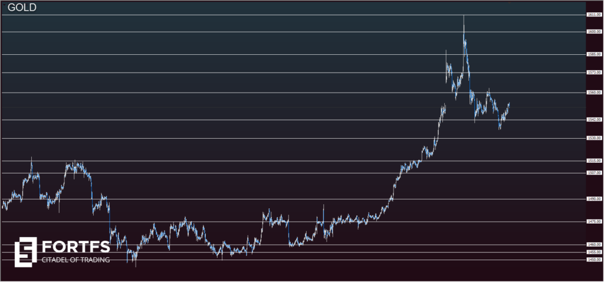The image size is (604, 282).
Task: Click the 1542.00 price level label
Action: 594,120
